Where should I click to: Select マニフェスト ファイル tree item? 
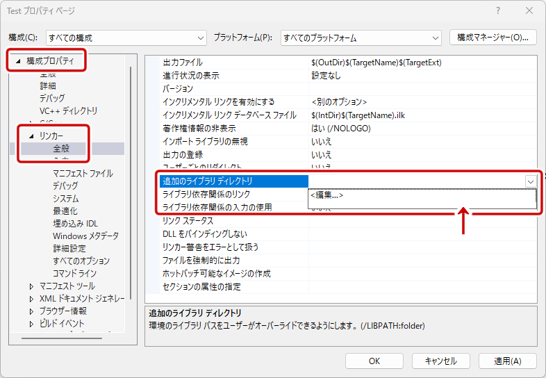point(83,174)
